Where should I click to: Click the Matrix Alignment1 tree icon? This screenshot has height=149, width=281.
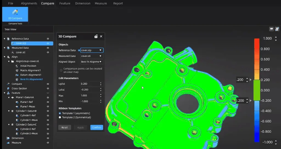pyautogui.click(x=17, y=70)
